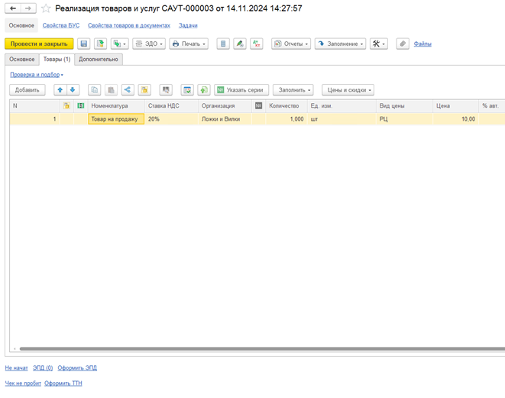The width and height of the screenshot is (505, 398).
Task: Open the Файлы link
Action: click(422, 44)
